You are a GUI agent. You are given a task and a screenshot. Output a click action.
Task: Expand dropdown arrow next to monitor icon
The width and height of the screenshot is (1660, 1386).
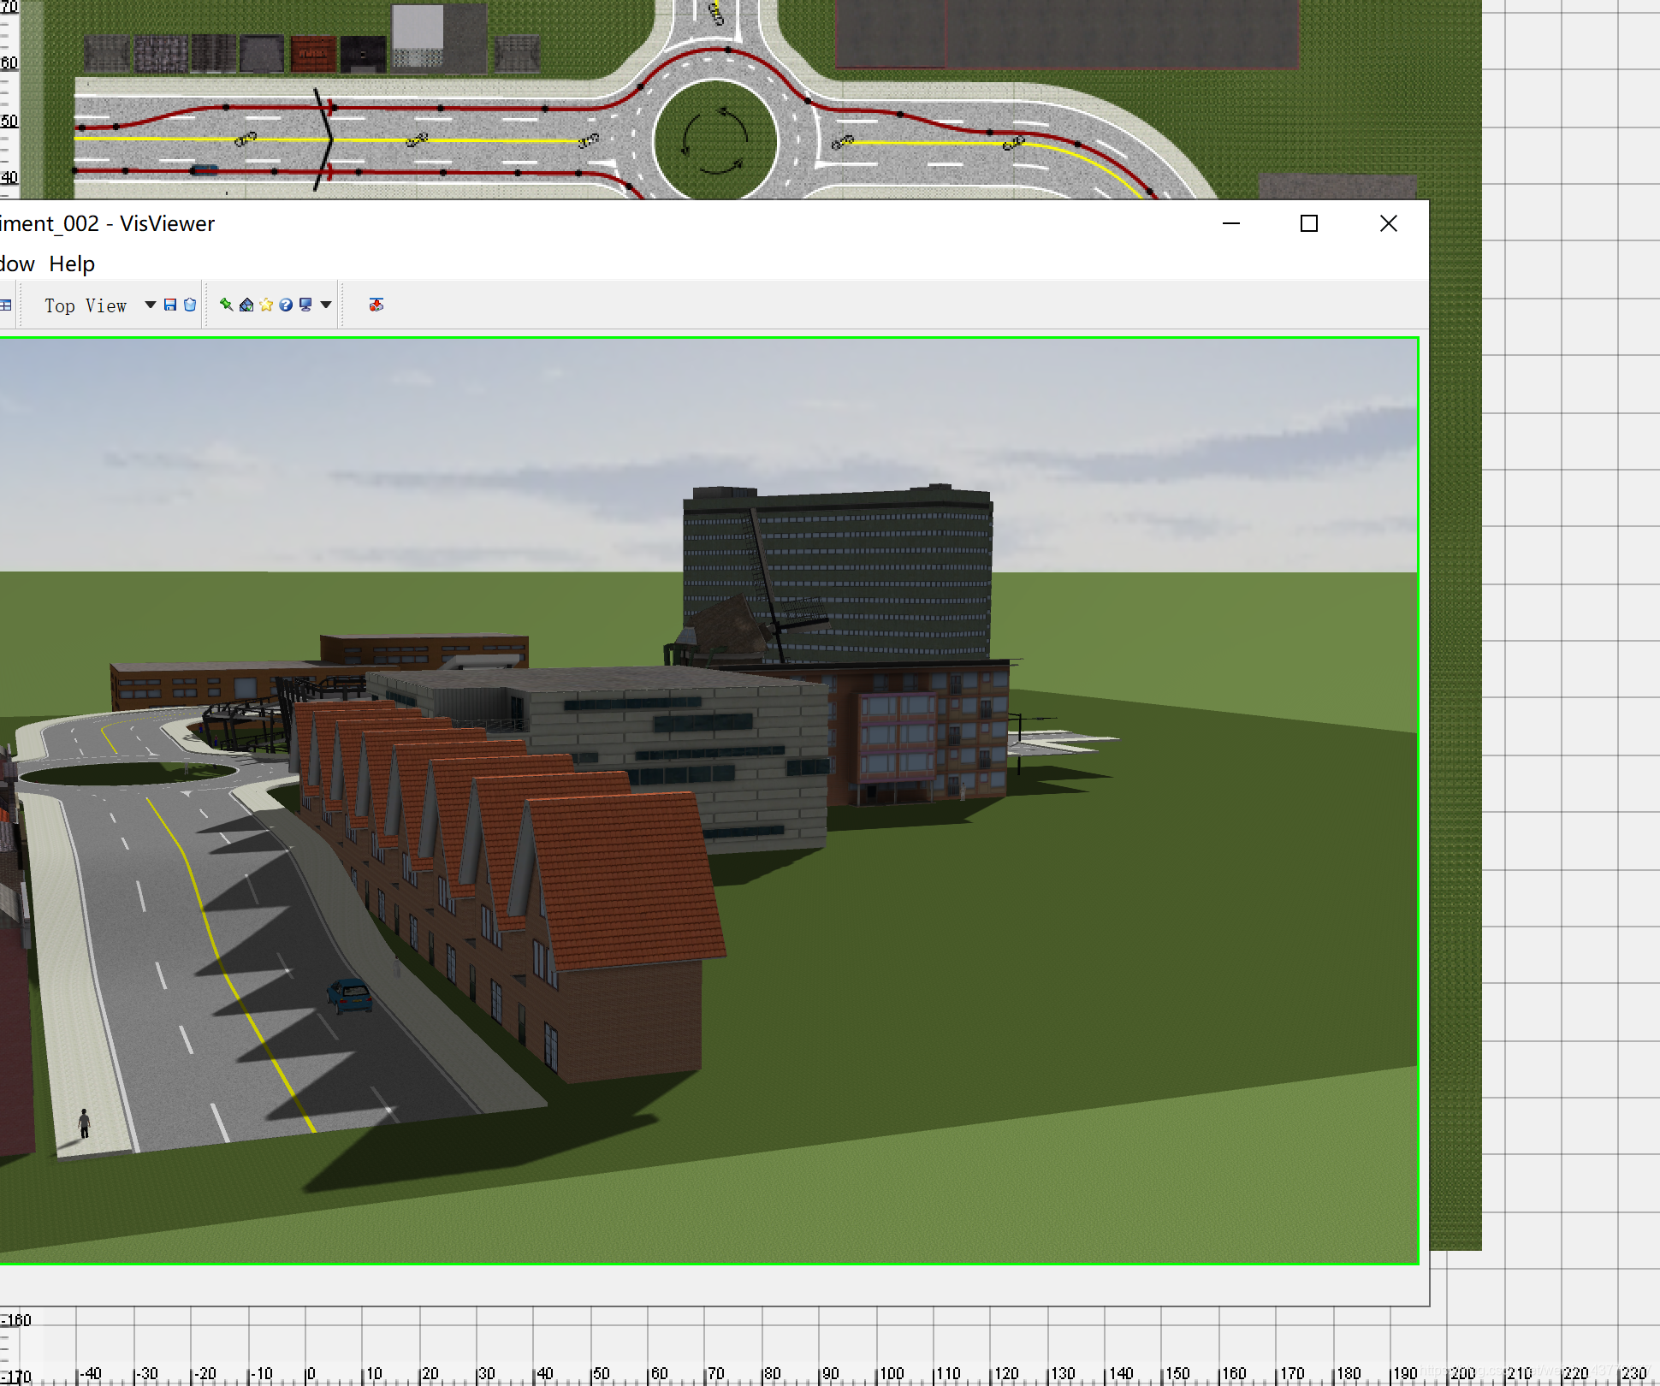[326, 305]
